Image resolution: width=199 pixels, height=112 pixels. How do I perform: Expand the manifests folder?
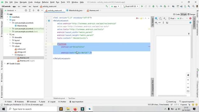pyautogui.click(x=7, y=17)
